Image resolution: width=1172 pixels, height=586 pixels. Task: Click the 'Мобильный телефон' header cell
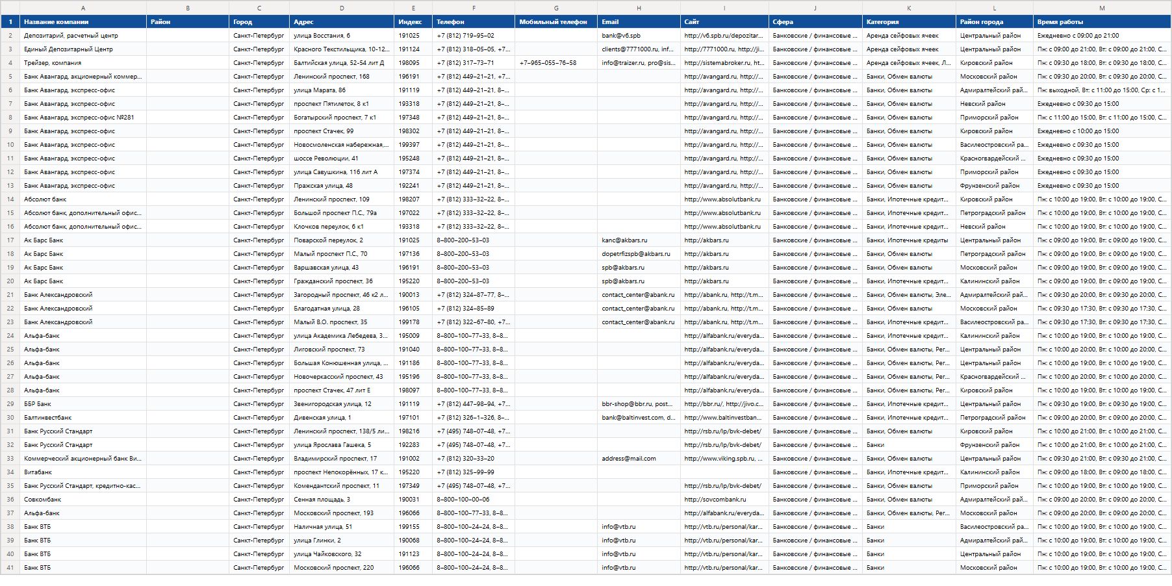[x=556, y=21]
